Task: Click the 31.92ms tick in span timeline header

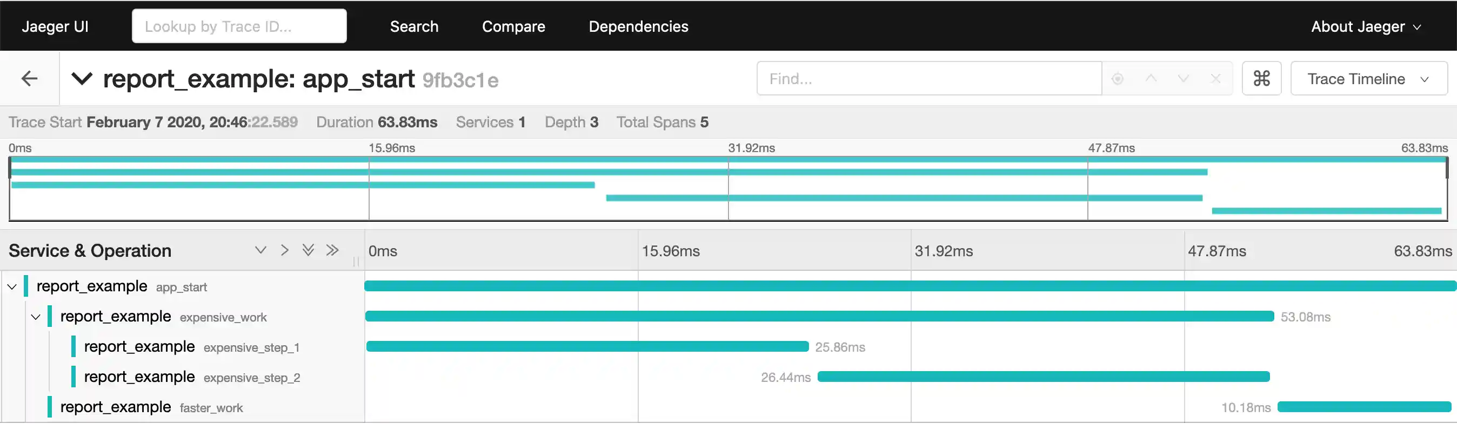Action: 944,251
